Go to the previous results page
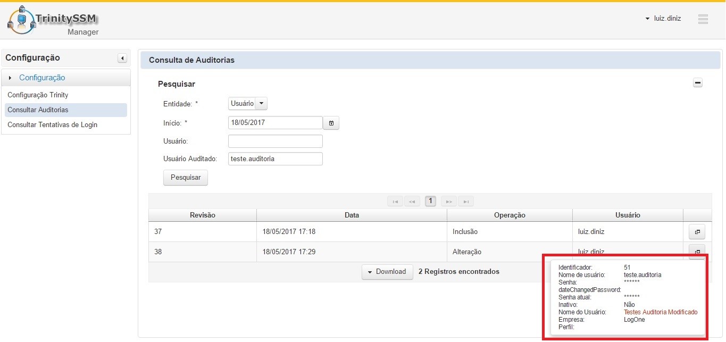 (x=412, y=202)
